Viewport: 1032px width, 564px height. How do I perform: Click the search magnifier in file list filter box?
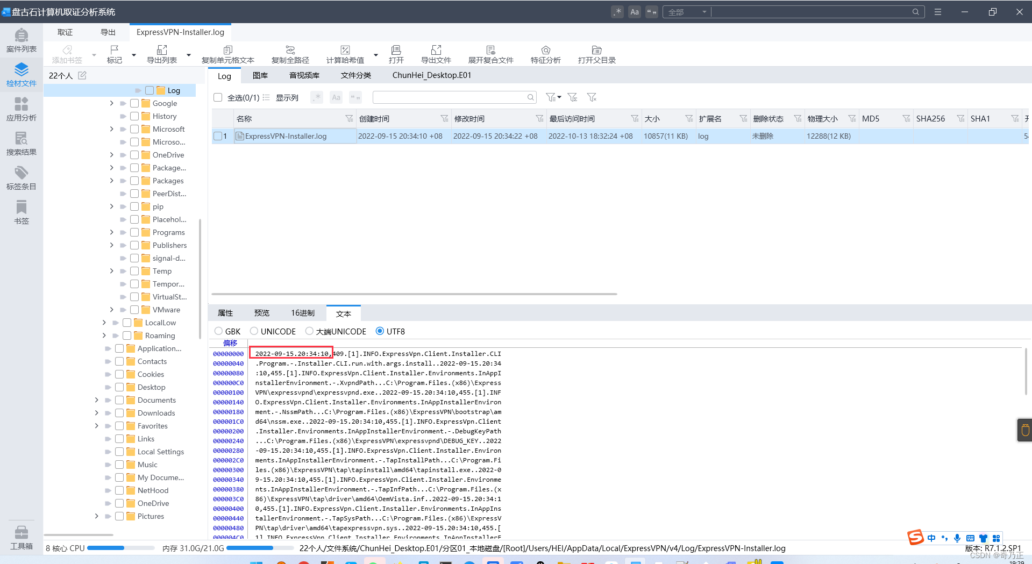[x=531, y=97]
